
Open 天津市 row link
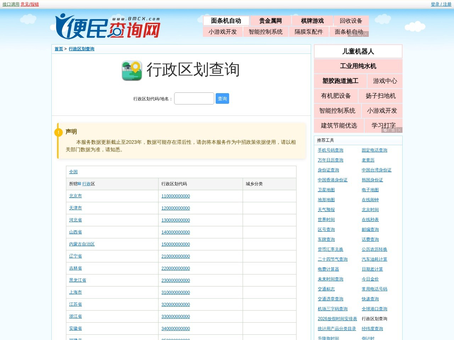coord(76,208)
